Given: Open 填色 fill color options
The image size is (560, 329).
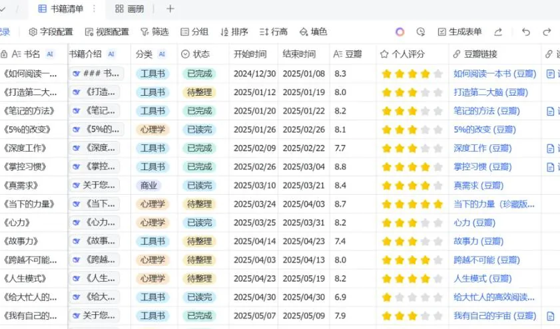Looking at the screenshot, I should (x=313, y=32).
